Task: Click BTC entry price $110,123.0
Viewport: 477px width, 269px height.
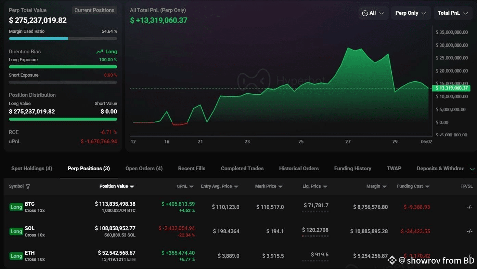Action: 225,207
